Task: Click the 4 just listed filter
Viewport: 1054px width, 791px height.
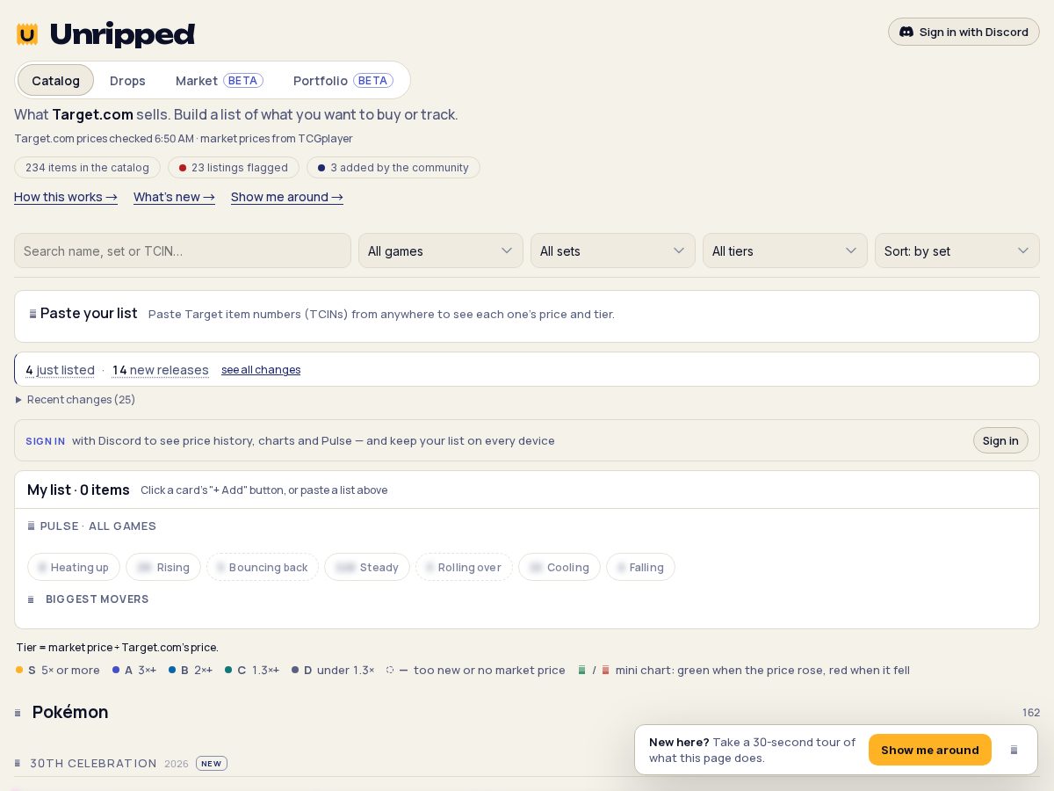Action: coord(60,370)
